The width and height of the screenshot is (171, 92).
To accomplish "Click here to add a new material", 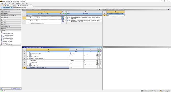I will click(x=37, y=23).
